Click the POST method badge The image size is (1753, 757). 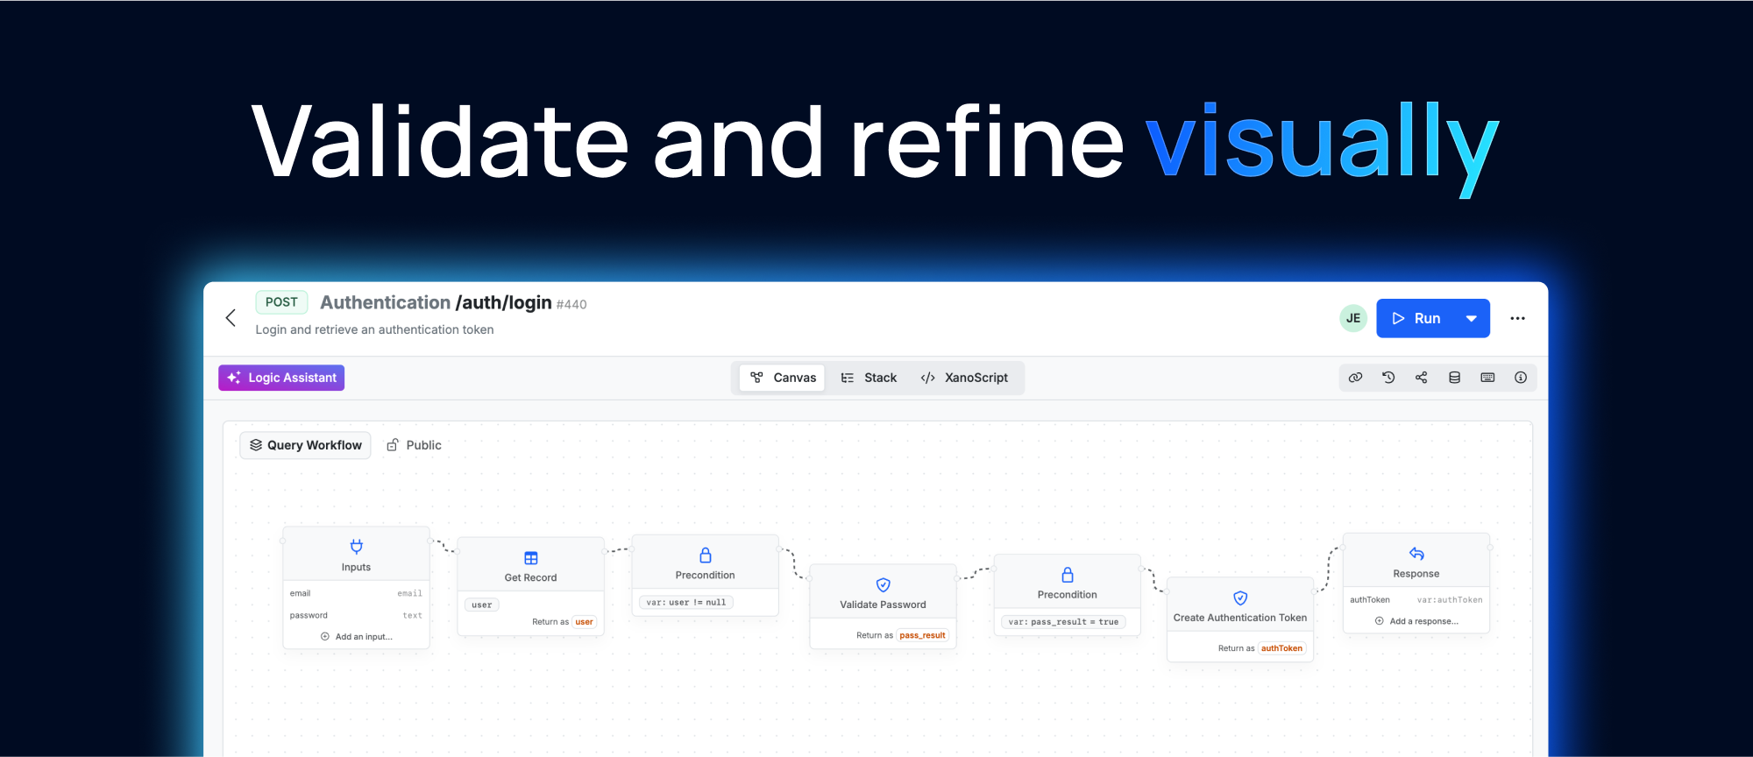(x=281, y=302)
